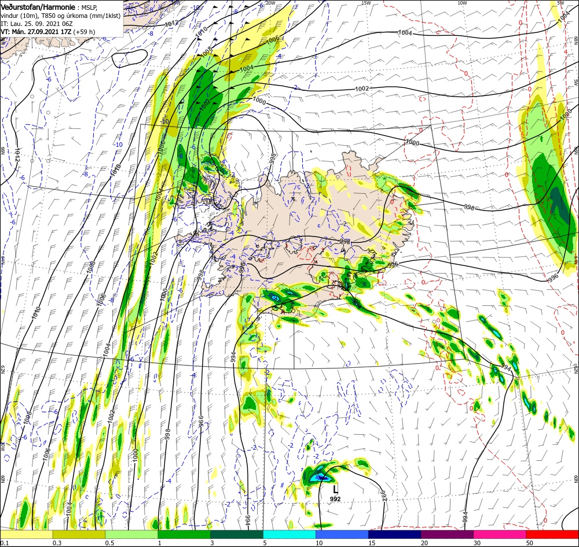Click the pale yellow 0.1 precipitation legend swatch

[x=27, y=534]
